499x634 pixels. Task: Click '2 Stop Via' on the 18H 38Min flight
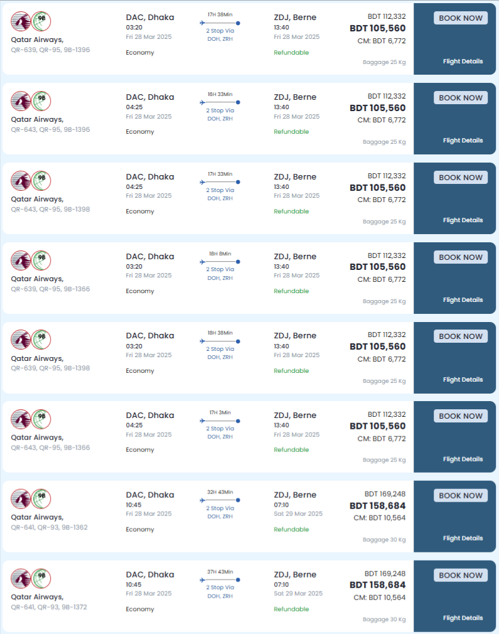click(x=220, y=349)
